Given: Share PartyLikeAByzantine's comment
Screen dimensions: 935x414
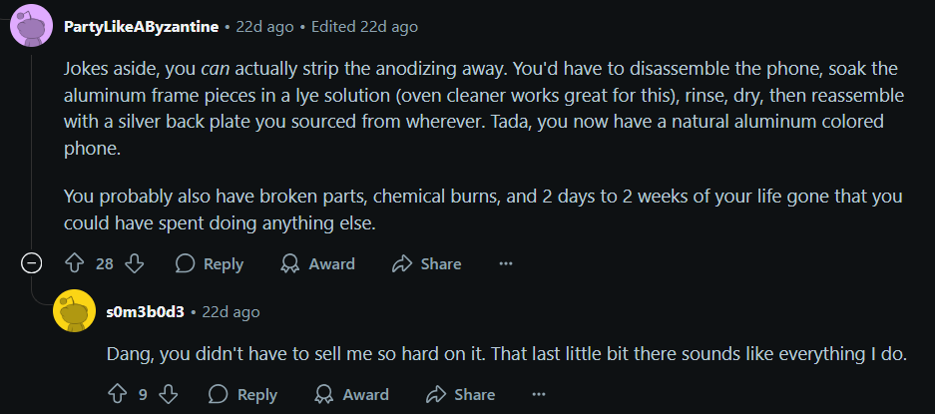Looking at the screenshot, I should [427, 263].
